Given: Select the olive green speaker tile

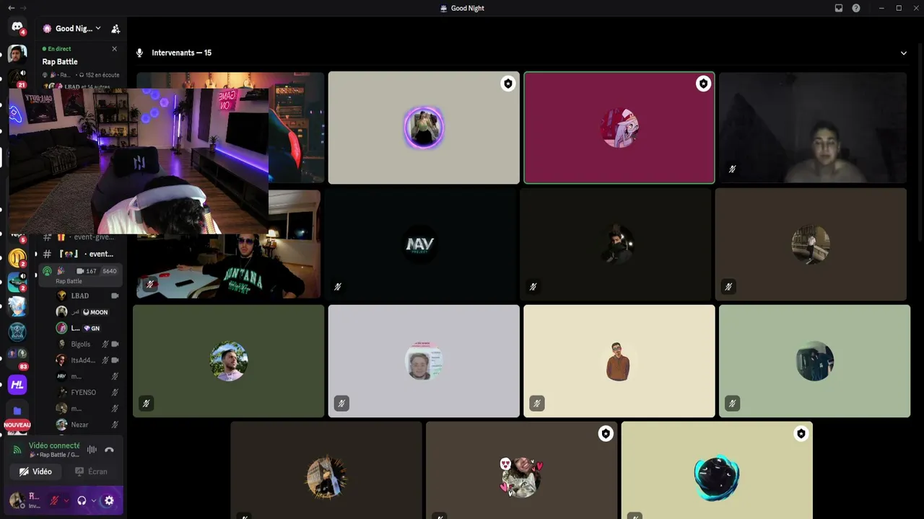Looking at the screenshot, I should [228, 361].
